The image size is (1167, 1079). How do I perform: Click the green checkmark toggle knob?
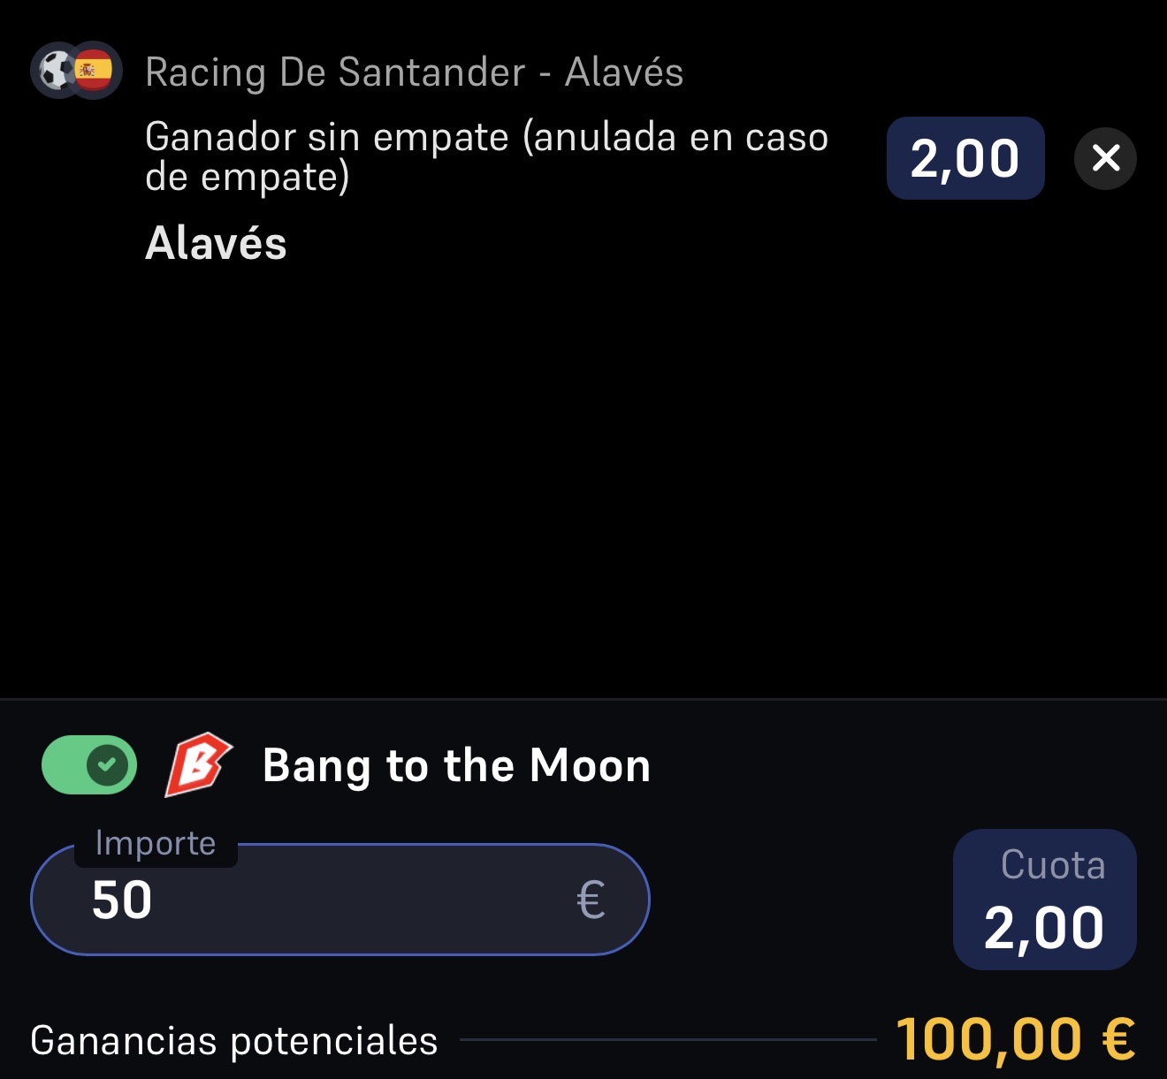tap(108, 764)
